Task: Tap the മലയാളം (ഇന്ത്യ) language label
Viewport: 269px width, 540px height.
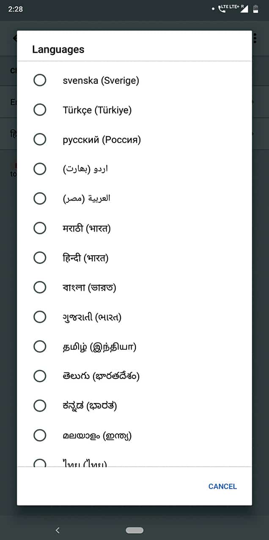Action: click(97, 435)
